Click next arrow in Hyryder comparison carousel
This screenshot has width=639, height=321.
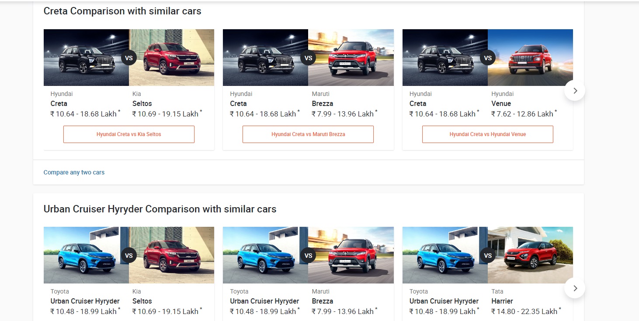click(575, 288)
